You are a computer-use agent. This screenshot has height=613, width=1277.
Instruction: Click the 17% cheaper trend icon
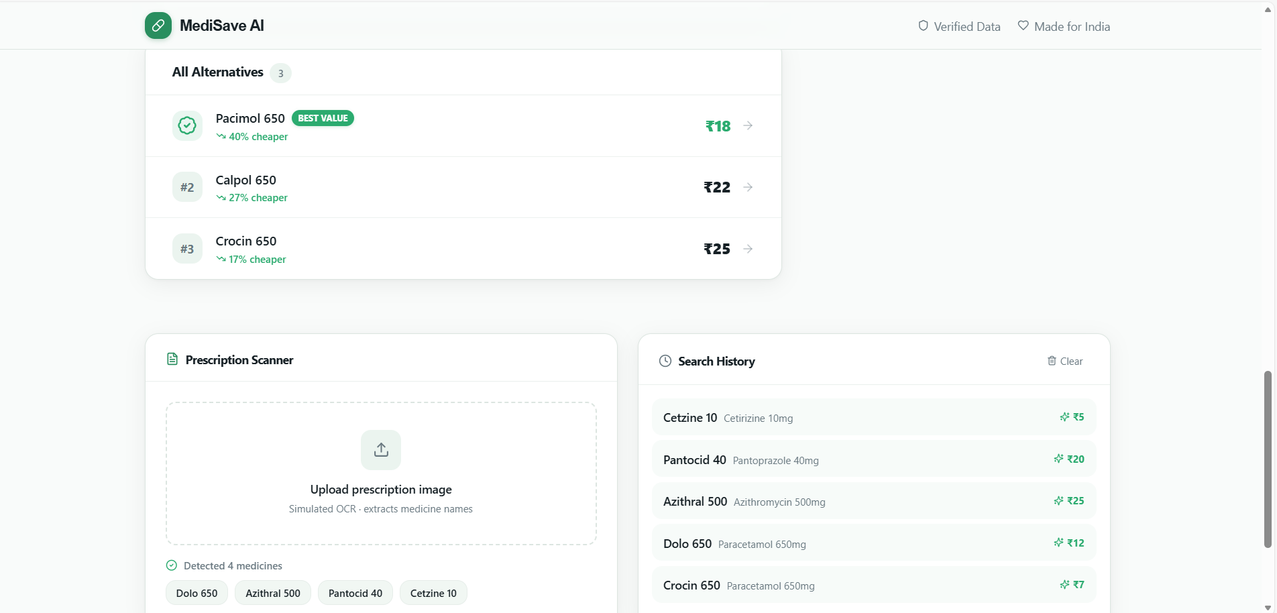[x=221, y=260]
